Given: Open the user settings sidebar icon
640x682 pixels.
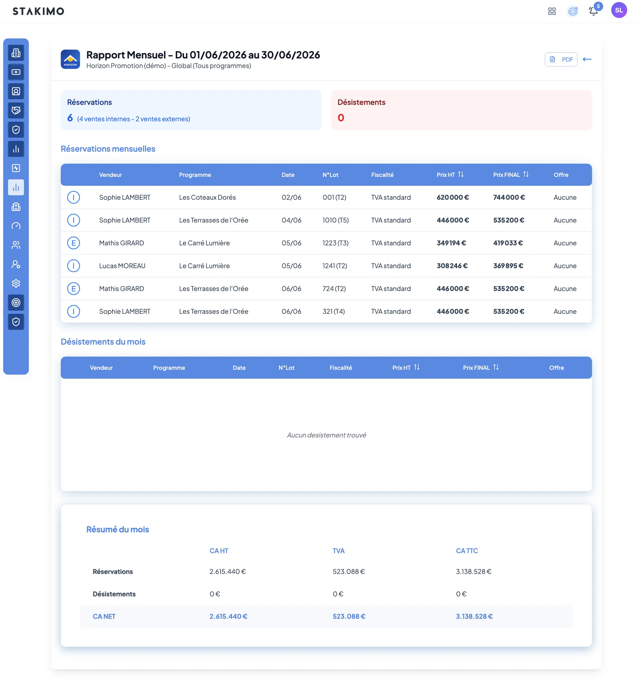Looking at the screenshot, I should click(16, 264).
